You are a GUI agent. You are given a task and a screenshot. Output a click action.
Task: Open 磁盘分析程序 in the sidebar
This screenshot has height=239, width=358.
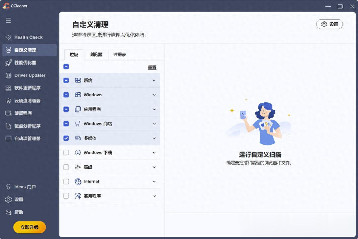click(29, 126)
